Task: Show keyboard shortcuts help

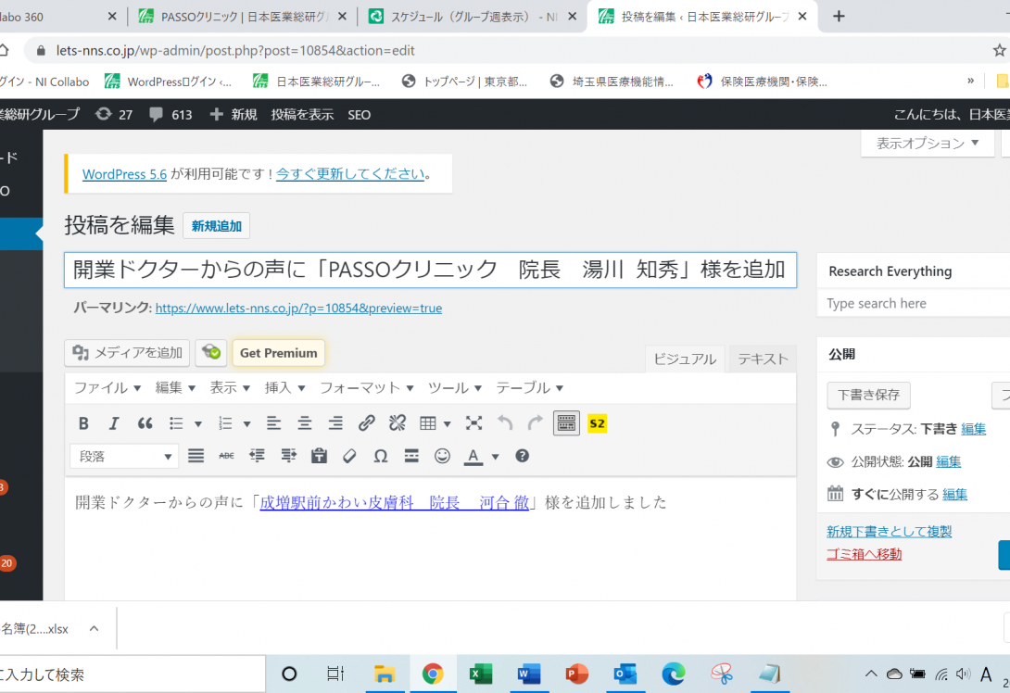Action: coord(523,456)
